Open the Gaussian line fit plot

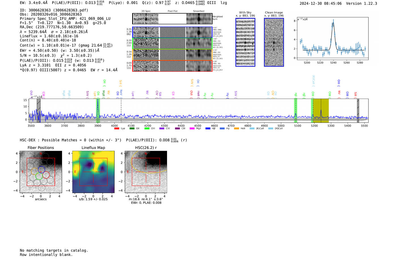click(332, 39)
